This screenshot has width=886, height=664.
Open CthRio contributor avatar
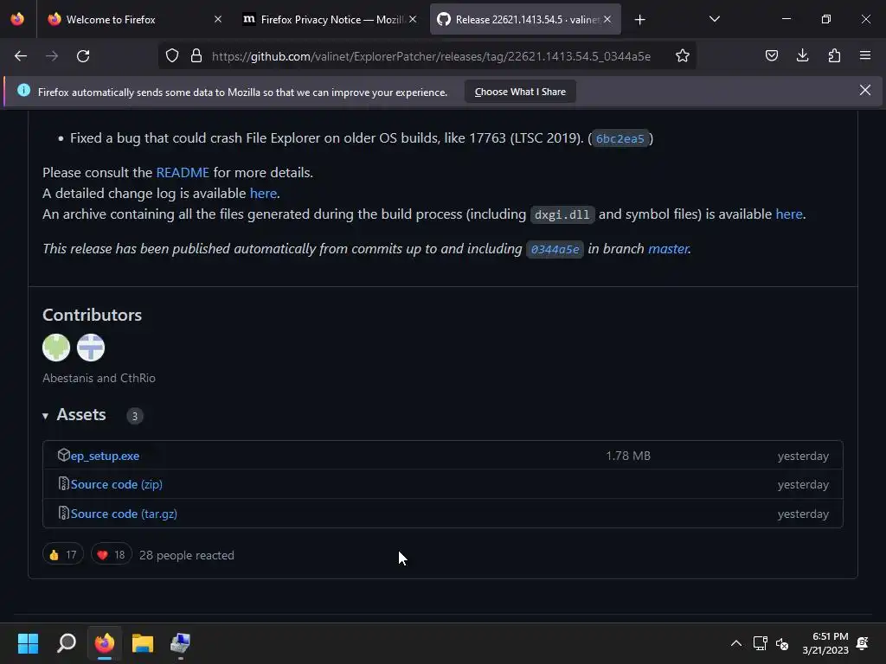pos(90,348)
